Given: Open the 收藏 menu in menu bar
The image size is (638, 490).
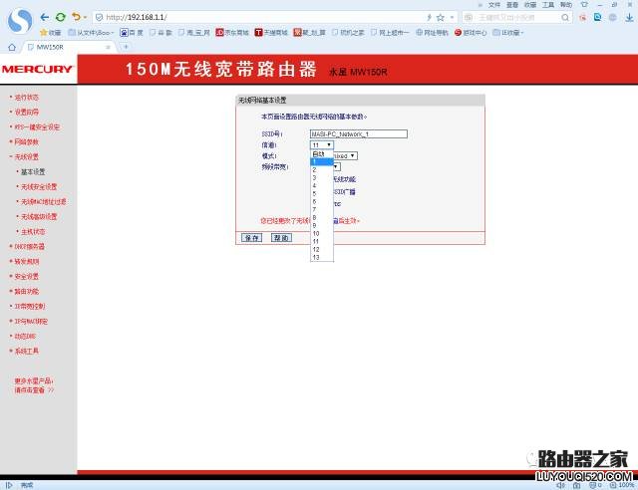Looking at the screenshot, I should [529, 5].
